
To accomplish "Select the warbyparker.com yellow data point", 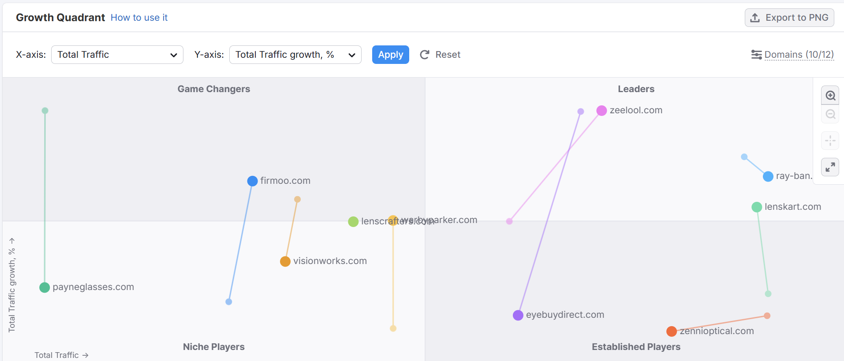I will [393, 220].
